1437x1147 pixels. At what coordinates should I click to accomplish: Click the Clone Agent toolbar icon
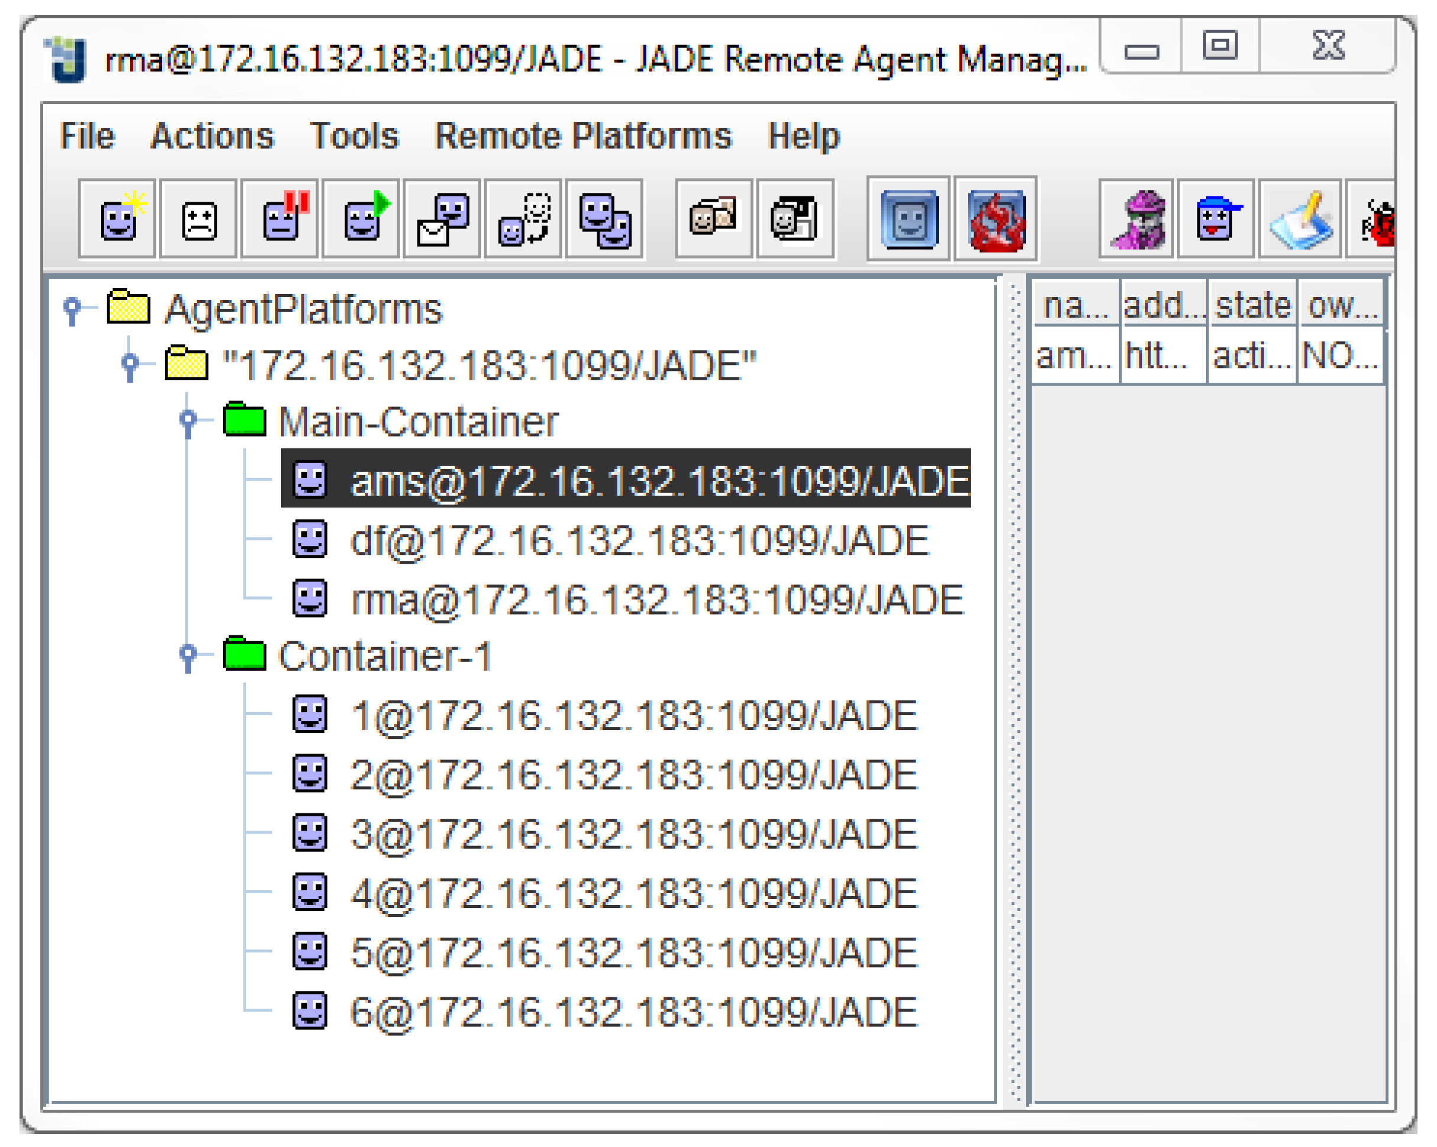(604, 219)
